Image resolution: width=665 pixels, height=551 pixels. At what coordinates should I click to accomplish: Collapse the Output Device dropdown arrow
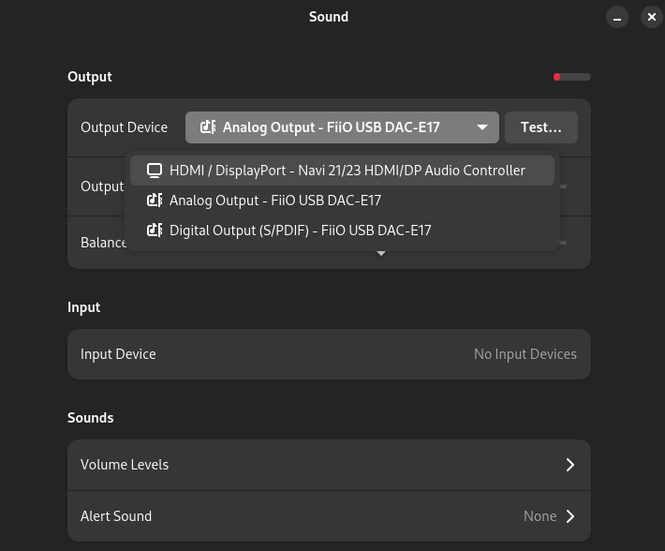point(482,127)
